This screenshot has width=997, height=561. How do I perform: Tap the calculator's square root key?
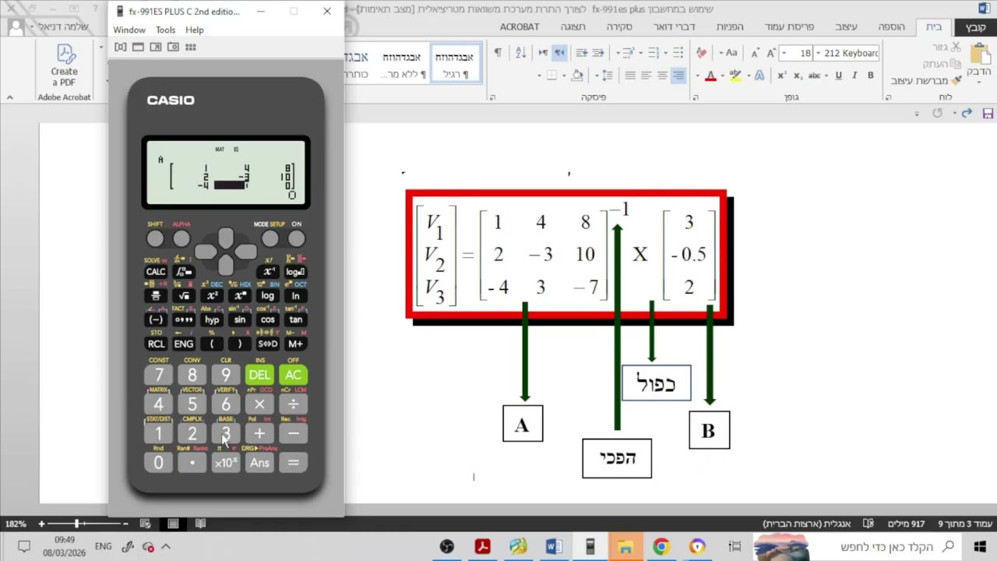pos(184,296)
